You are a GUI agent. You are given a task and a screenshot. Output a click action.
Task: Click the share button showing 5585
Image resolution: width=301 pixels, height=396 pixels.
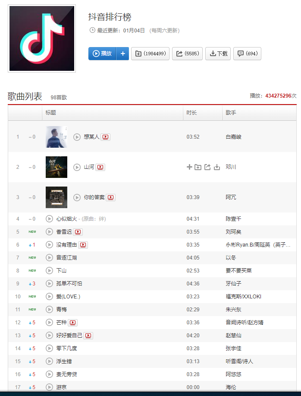pos(187,54)
